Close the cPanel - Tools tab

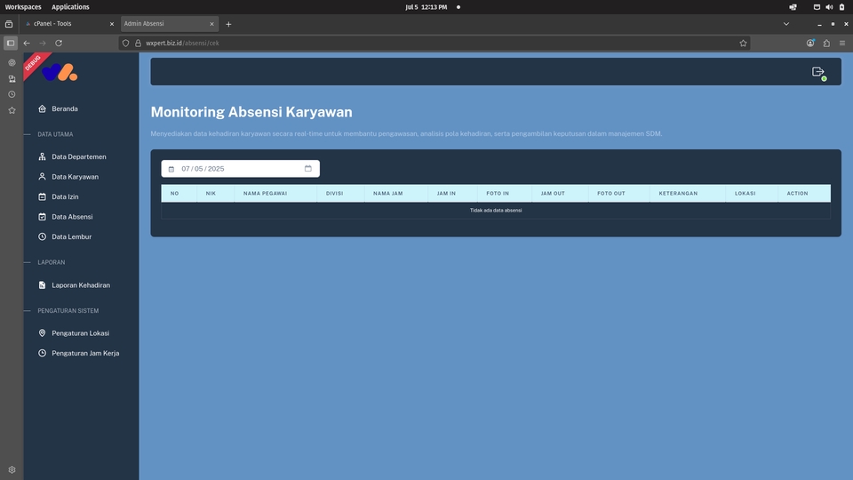(x=112, y=24)
